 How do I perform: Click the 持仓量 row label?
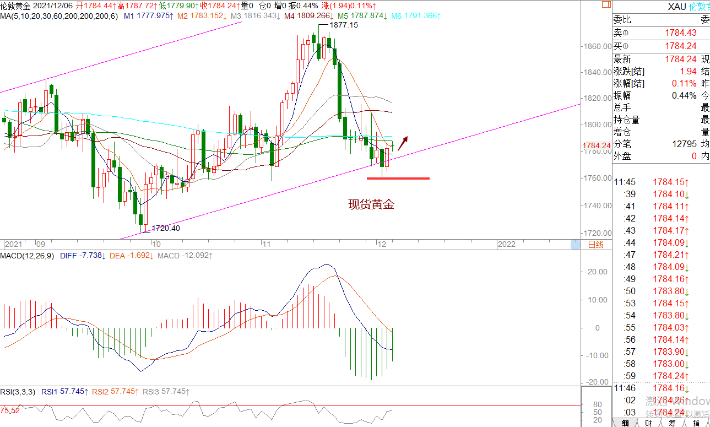(627, 120)
